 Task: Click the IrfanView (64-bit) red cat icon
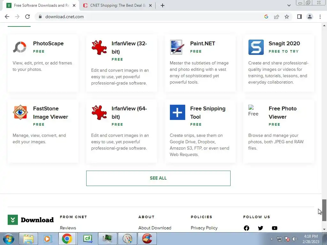coord(99,112)
